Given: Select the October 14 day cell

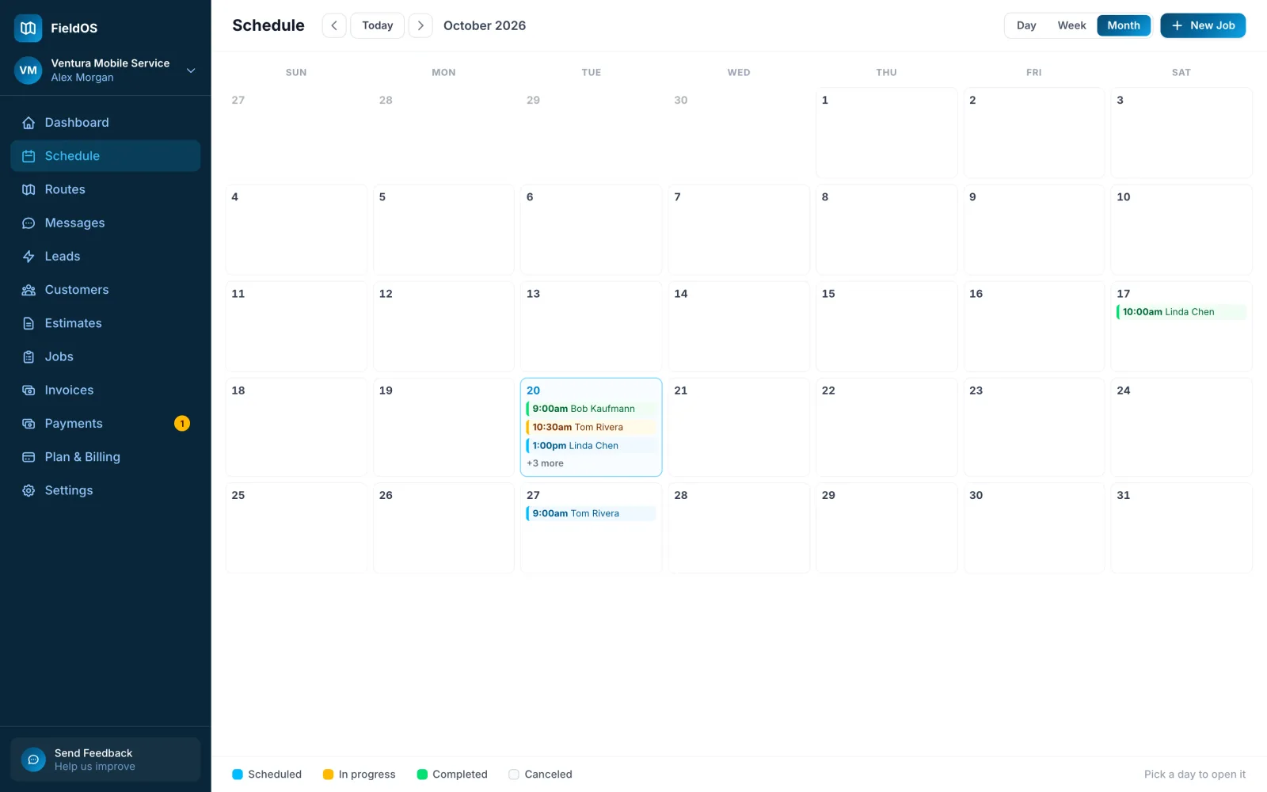Looking at the screenshot, I should pos(739,326).
